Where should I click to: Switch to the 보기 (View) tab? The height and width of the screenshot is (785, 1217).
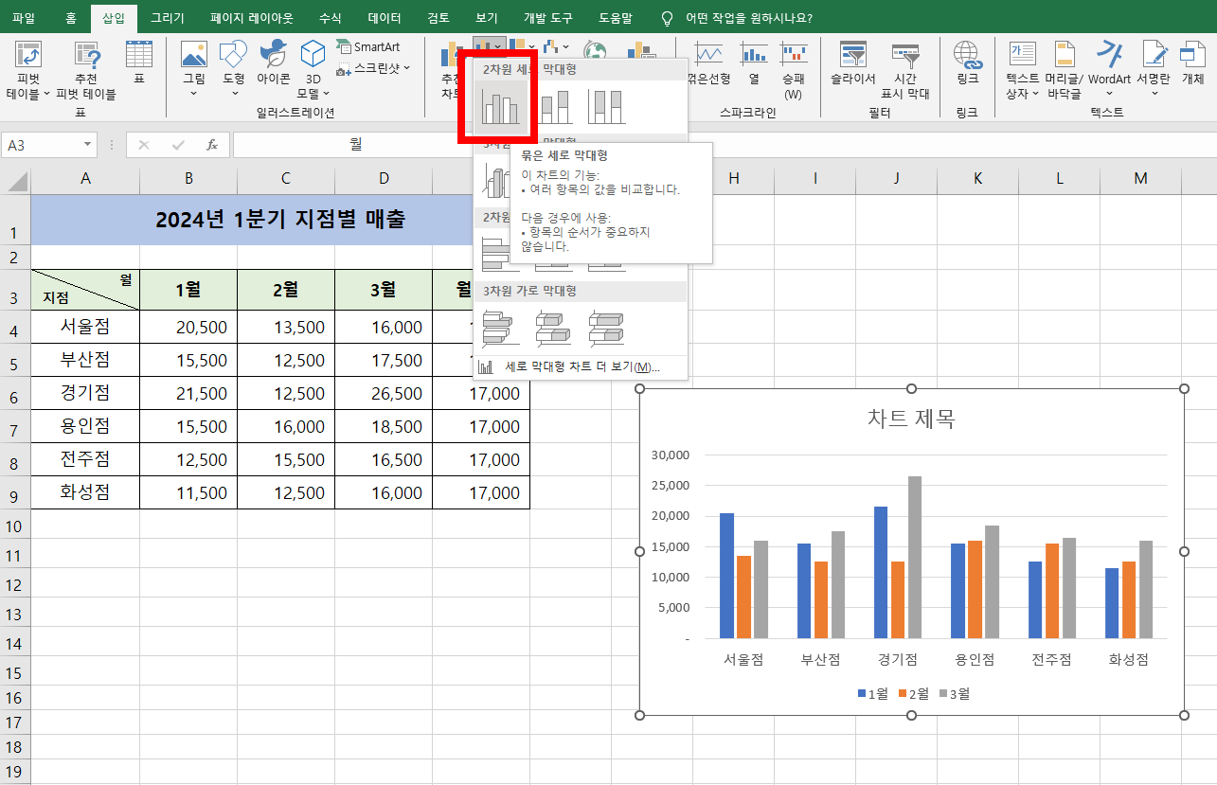(x=487, y=18)
